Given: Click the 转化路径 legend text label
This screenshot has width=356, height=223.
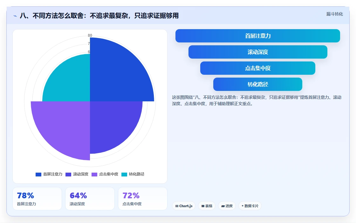Looking at the screenshot, I should click(x=137, y=174).
